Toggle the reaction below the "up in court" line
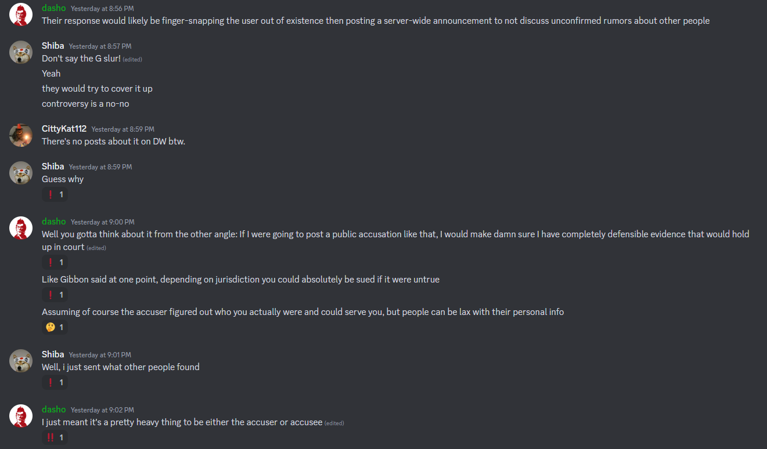This screenshot has width=767, height=449. click(x=55, y=262)
